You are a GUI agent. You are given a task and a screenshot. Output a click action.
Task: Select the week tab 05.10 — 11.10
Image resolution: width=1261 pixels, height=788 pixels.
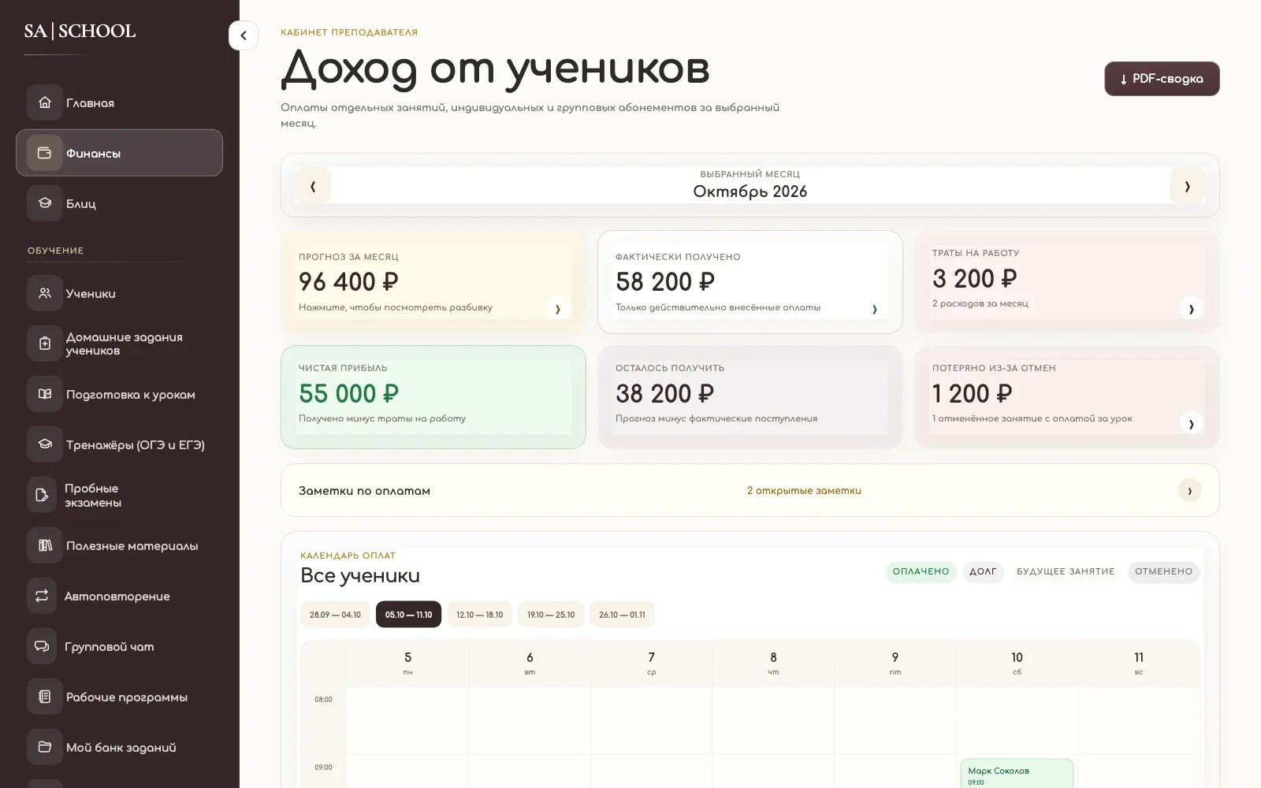[x=408, y=615]
